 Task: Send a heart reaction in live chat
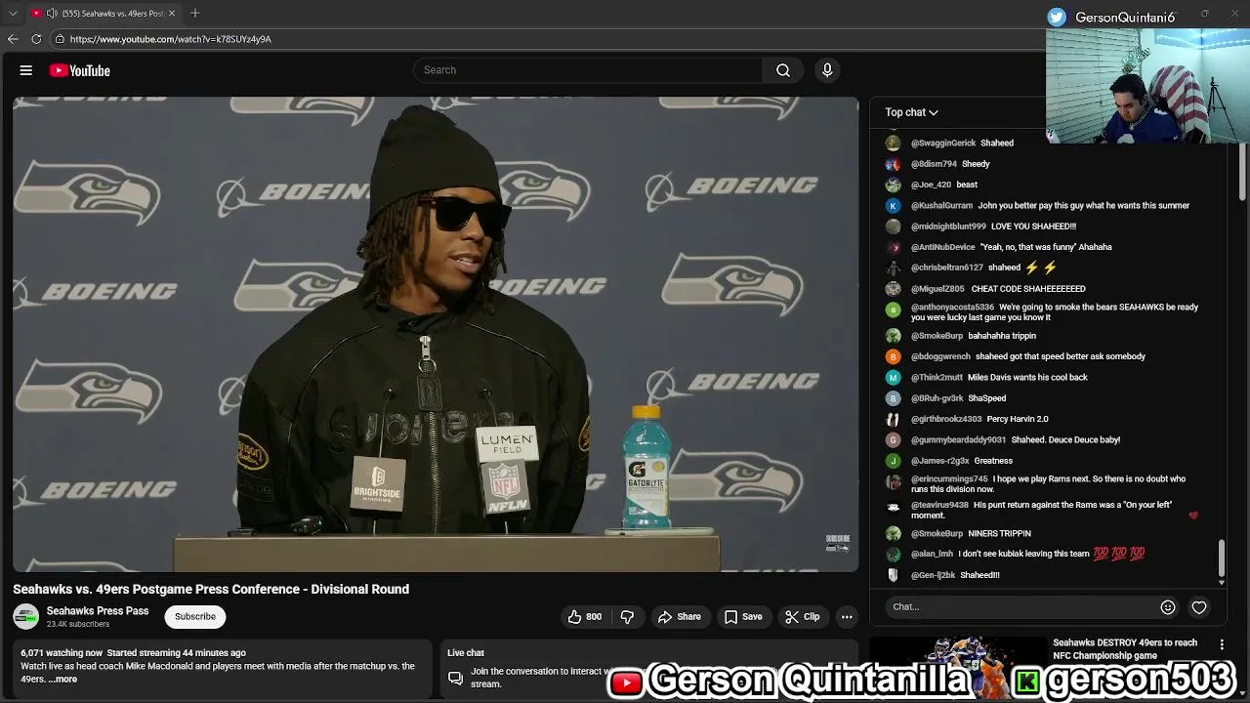(x=1199, y=607)
